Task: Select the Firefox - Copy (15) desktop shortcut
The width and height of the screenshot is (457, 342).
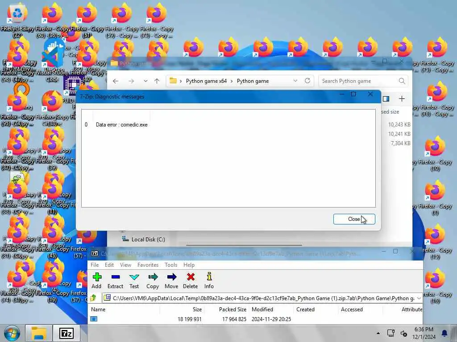Action: click(435, 242)
